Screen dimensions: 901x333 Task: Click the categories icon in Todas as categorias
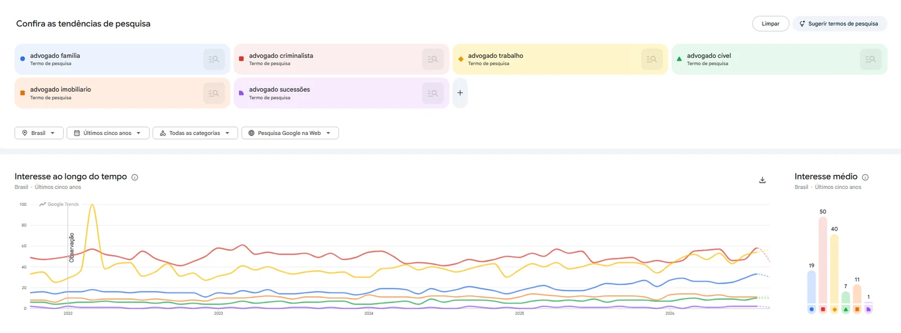click(x=163, y=133)
